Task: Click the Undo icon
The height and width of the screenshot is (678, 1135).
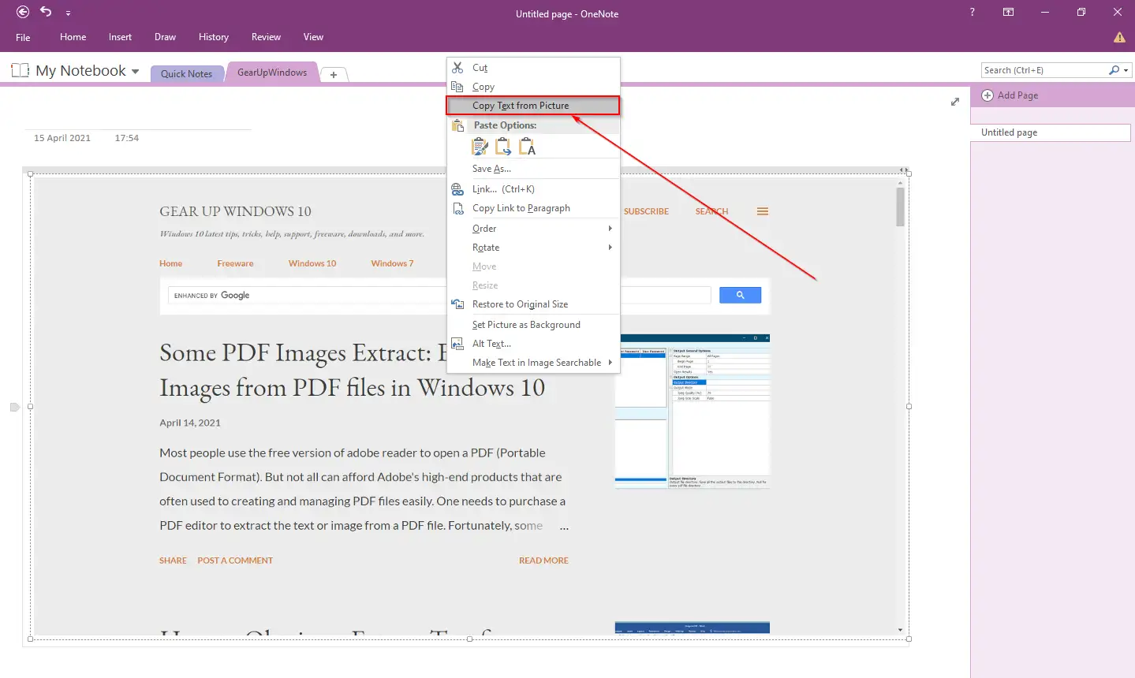Action: 46,12
